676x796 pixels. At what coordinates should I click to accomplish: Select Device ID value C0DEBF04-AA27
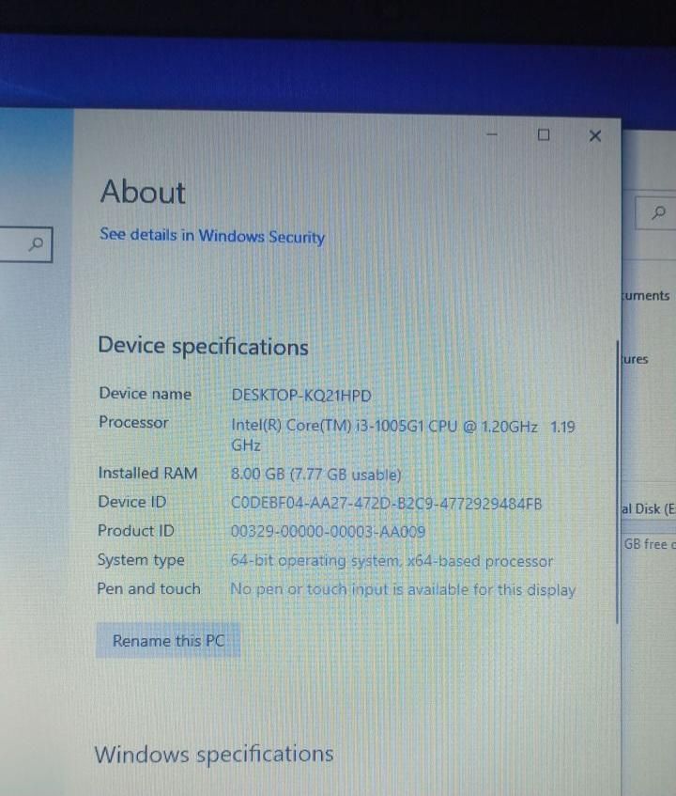pyautogui.click(x=387, y=504)
